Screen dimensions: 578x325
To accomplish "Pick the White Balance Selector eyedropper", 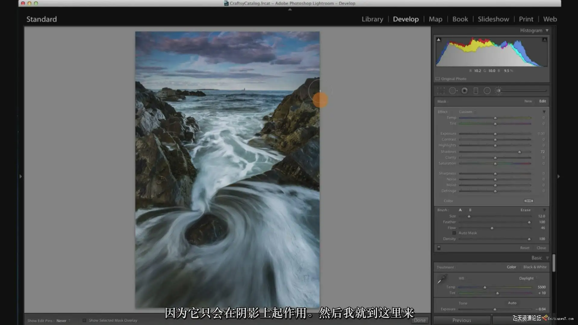I will click(442, 279).
